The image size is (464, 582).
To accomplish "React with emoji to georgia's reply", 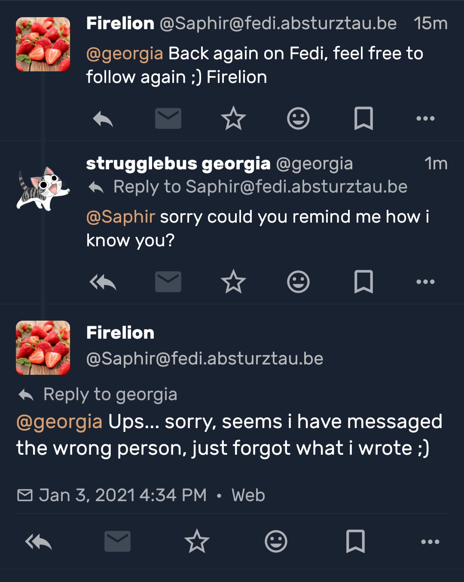I will tap(298, 282).
